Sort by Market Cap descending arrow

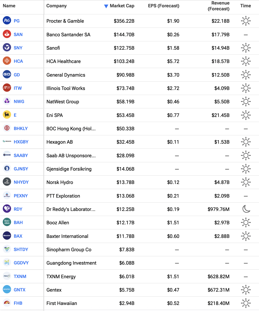[106, 6]
